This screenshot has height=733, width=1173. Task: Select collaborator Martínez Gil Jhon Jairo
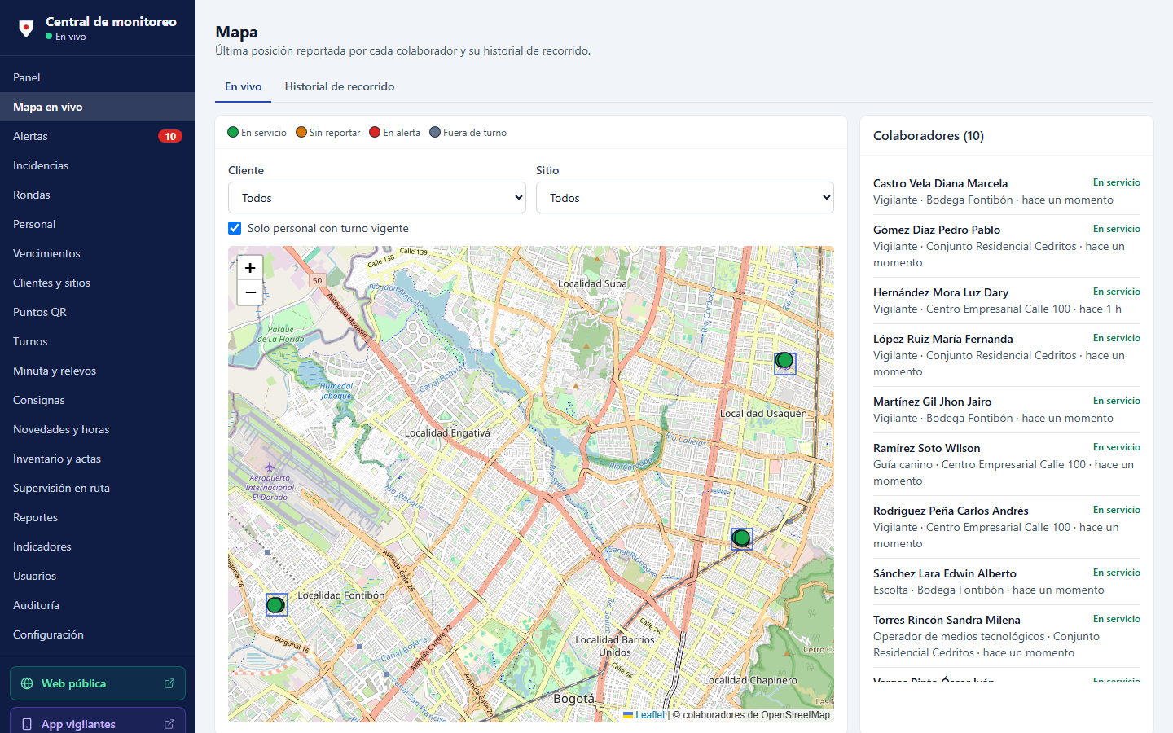(1007, 410)
